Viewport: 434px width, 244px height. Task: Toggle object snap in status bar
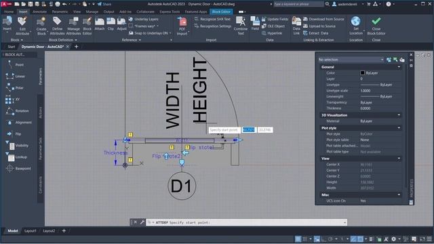pyautogui.click(x=360, y=239)
